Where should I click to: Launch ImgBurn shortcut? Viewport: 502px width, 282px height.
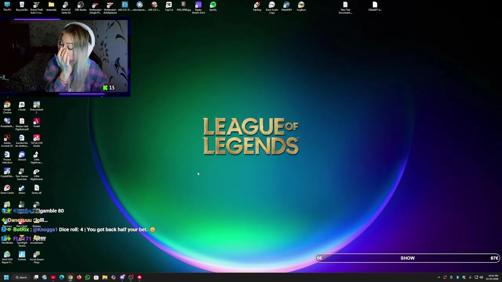301,6
